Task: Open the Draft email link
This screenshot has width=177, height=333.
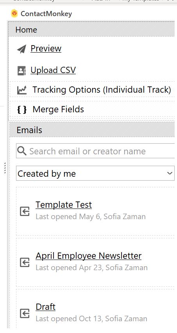Action: pyautogui.click(x=45, y=307)
